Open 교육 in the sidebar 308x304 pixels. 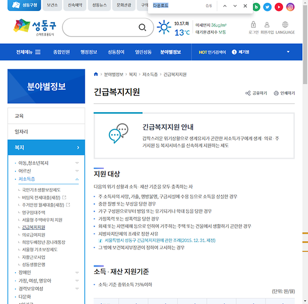pos(46,116)
